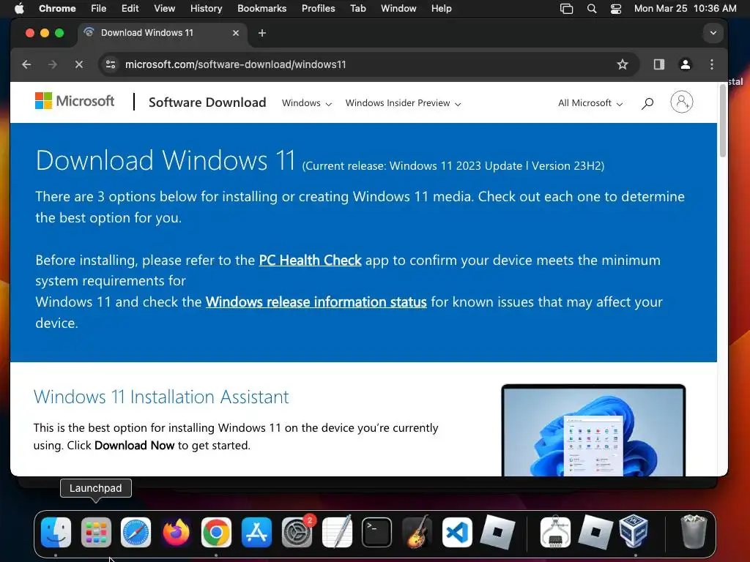This screenshot has width=750, height=562.
Task: Click Windows 11 Installation Assistant heading
Action: coord(161,397)
